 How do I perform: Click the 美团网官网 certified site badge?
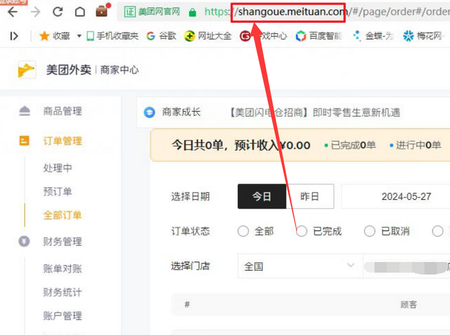152,12
